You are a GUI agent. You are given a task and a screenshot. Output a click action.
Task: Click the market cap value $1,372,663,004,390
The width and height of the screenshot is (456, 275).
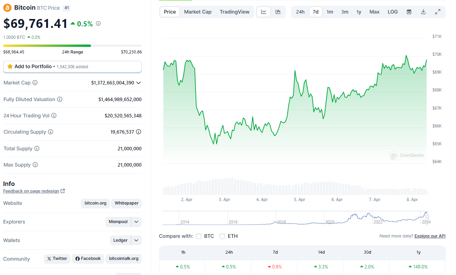point(113,83)
